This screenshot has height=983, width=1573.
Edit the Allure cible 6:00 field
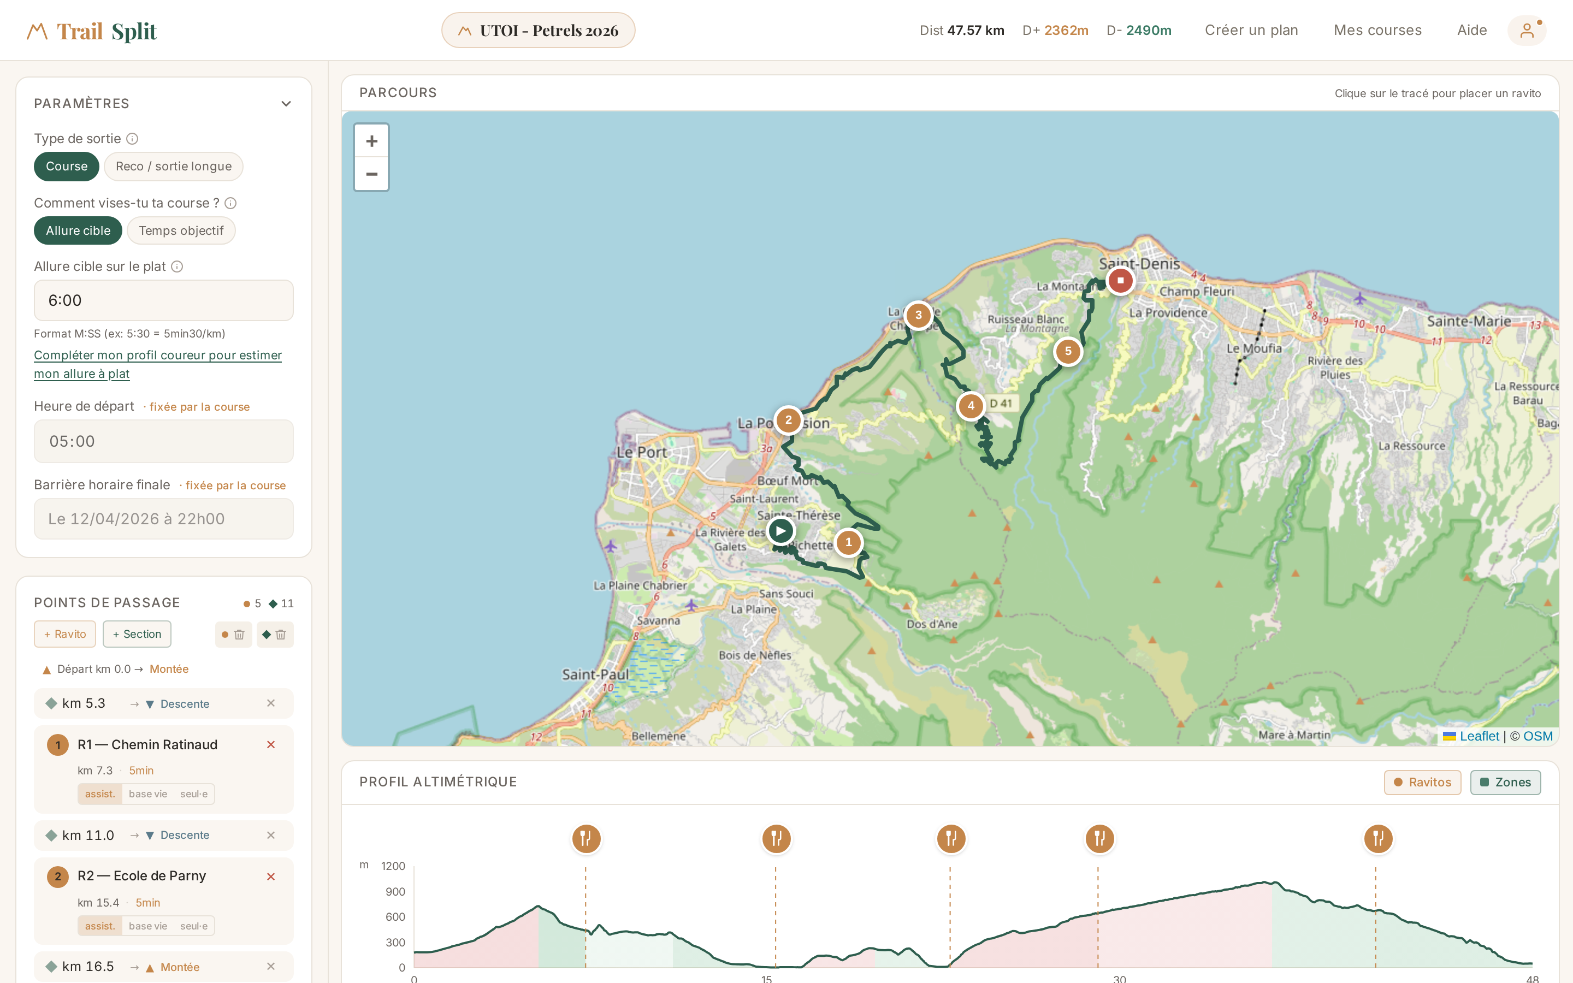click(x=164, y=301)
